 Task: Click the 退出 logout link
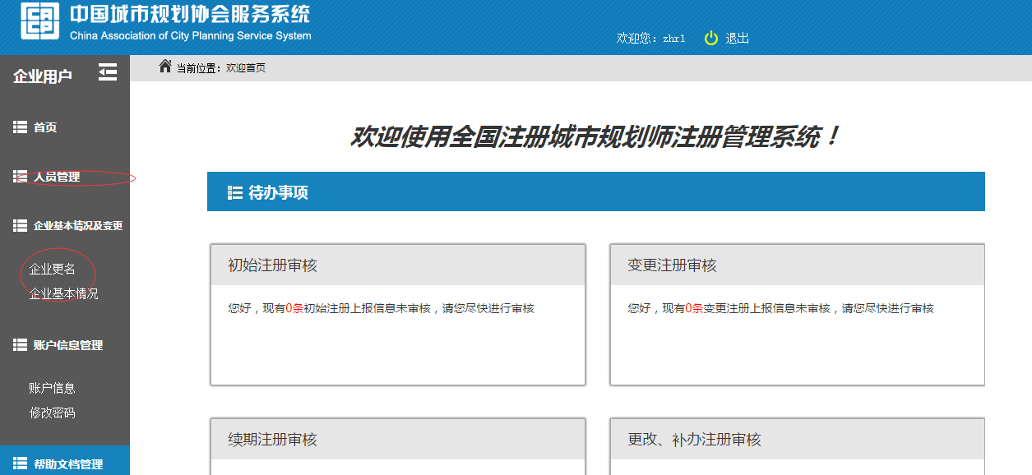click(737, 38)
